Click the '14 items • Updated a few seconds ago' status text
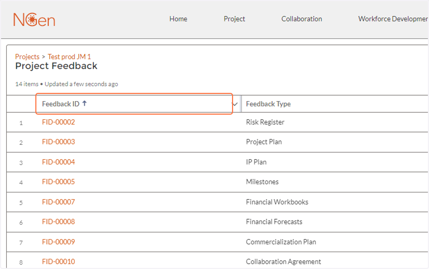 [66, 84]
